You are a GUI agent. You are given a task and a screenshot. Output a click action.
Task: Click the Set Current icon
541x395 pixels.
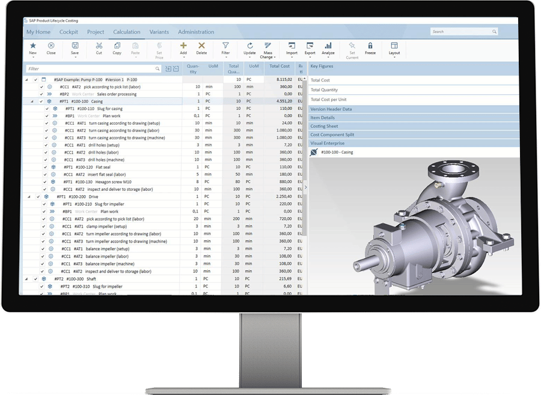352,46
